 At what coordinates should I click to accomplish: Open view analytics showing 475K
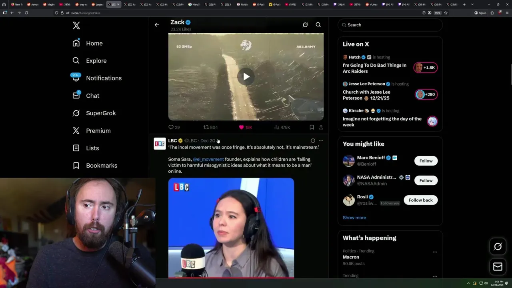[282, 127]
